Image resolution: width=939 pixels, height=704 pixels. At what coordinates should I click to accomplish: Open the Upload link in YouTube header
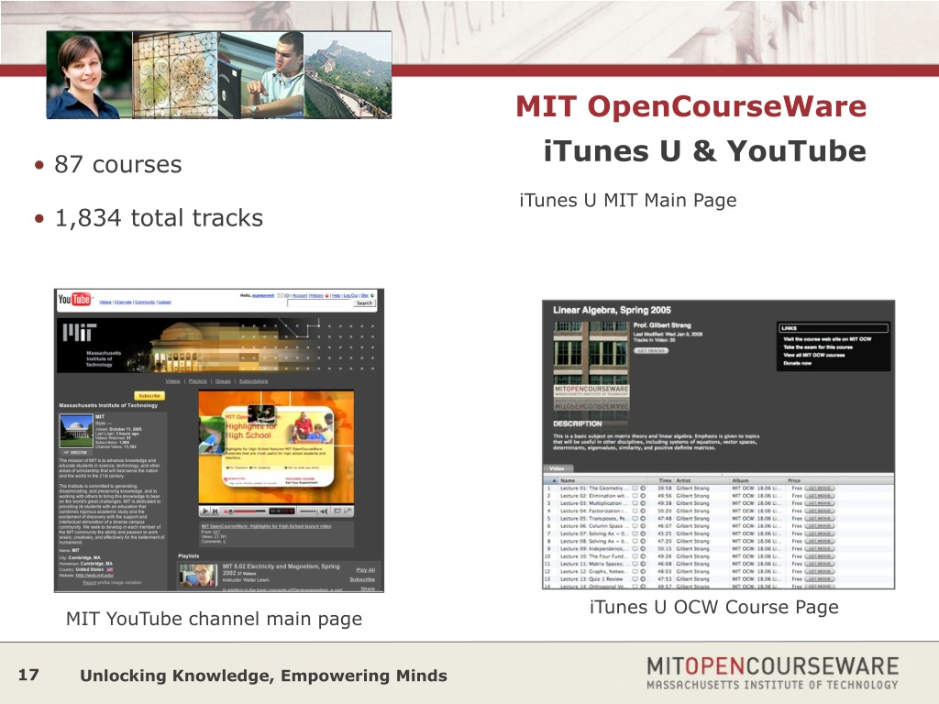[165, 302]
